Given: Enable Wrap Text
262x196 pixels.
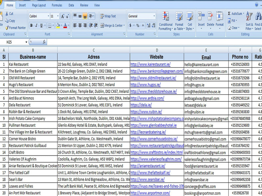Looking at the screenshot, I should pyautogui.click(x=108, y=16).
